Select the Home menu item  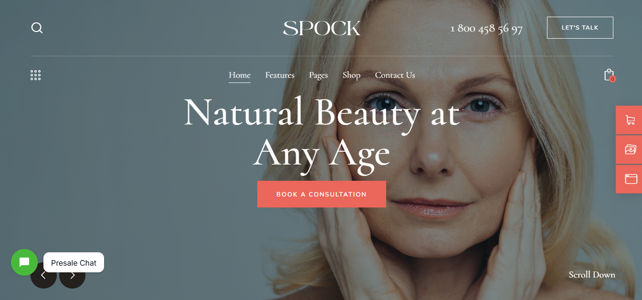(x=240, y=75)
